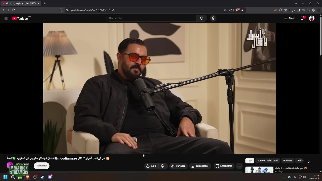
Task: Reload the page
Action: (x=13, y=10)
